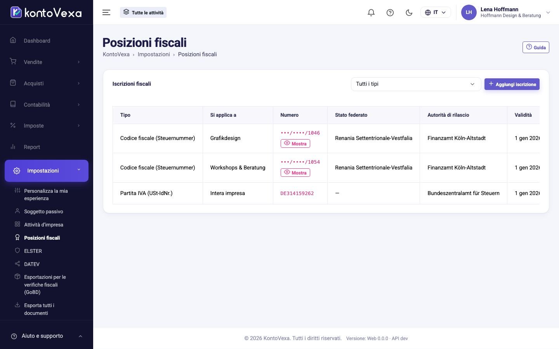Open the IT language selector
The width and height of the screenshot is (559, 349).
coord(436,12)
